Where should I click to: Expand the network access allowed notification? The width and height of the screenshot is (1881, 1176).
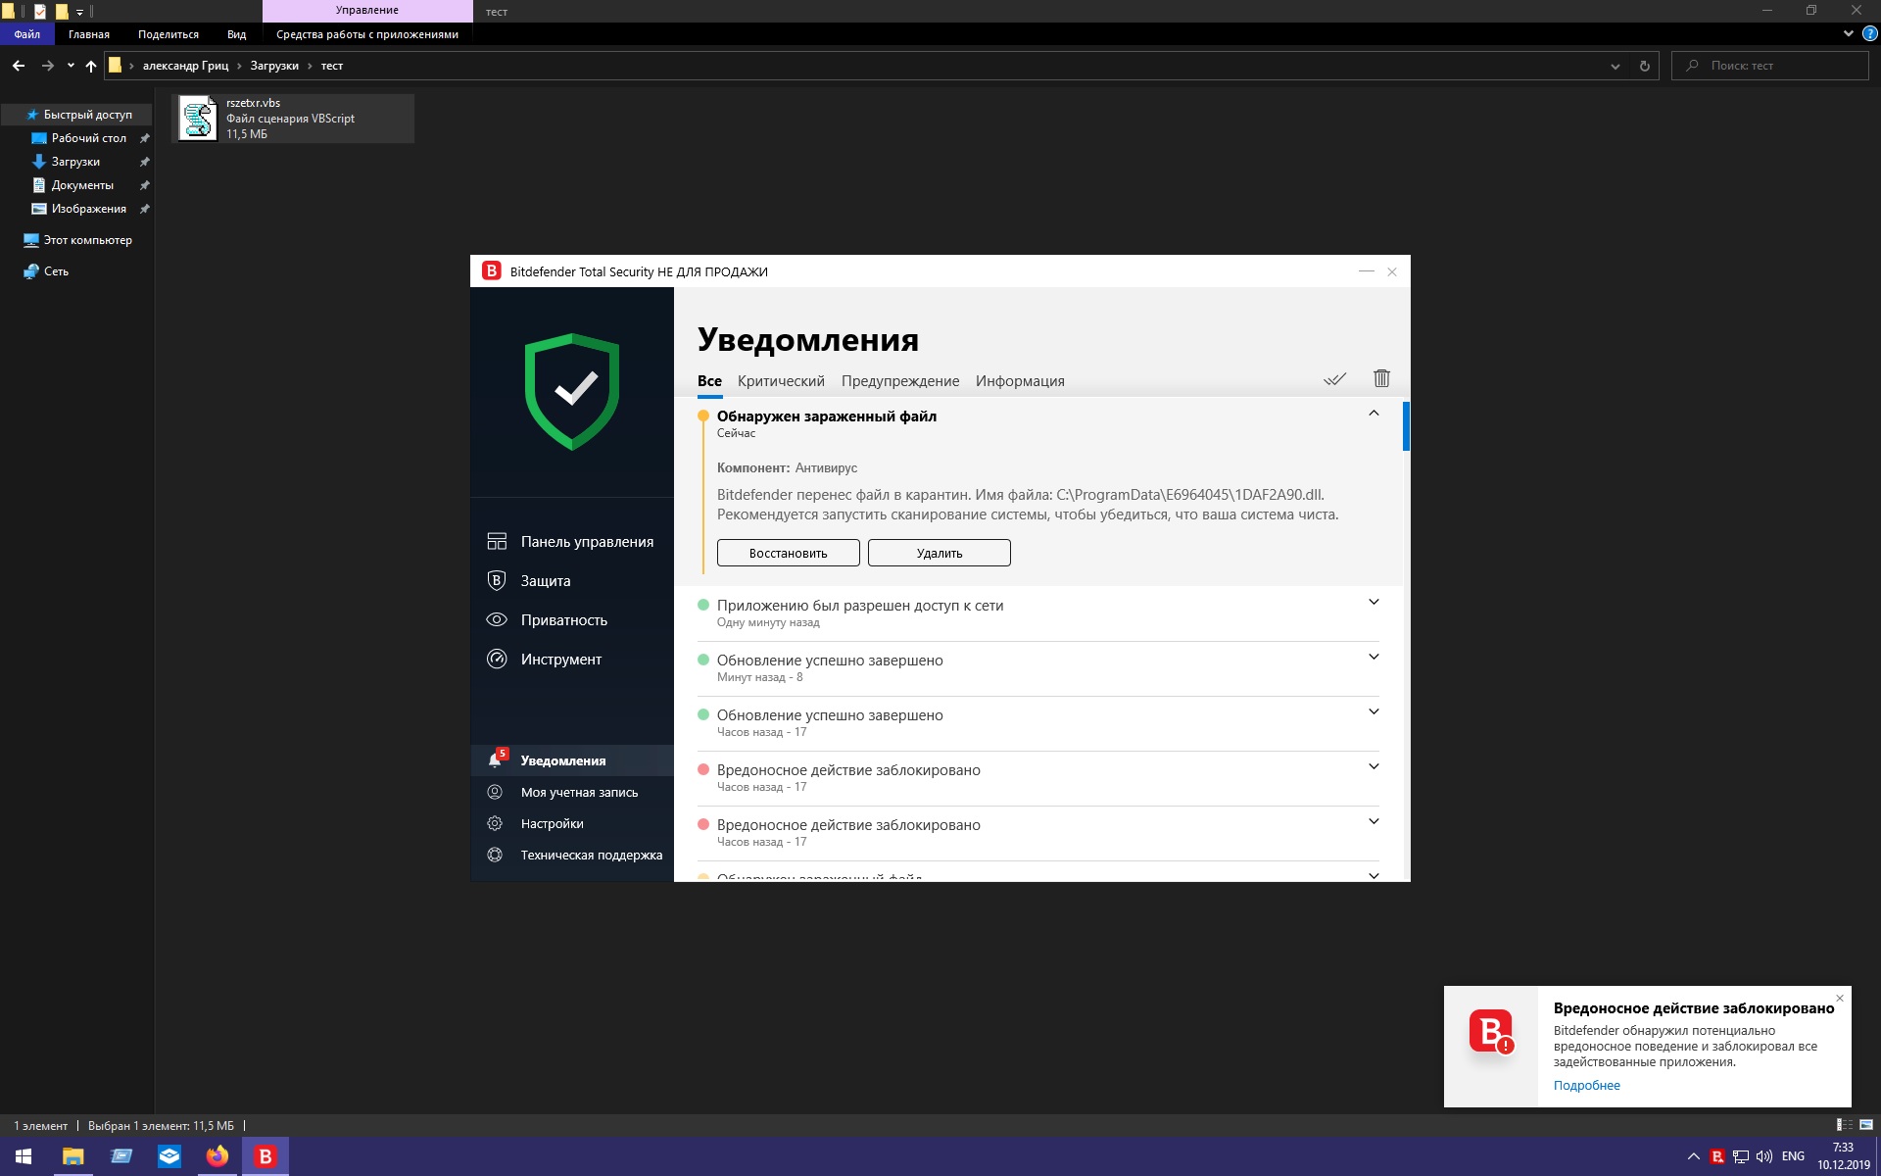click(x=1374, y=603)
